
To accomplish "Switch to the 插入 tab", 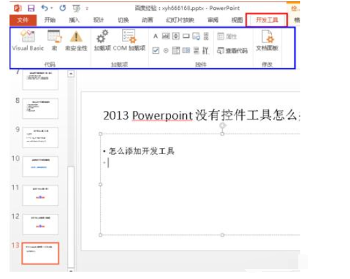I will tap(74, 20).
